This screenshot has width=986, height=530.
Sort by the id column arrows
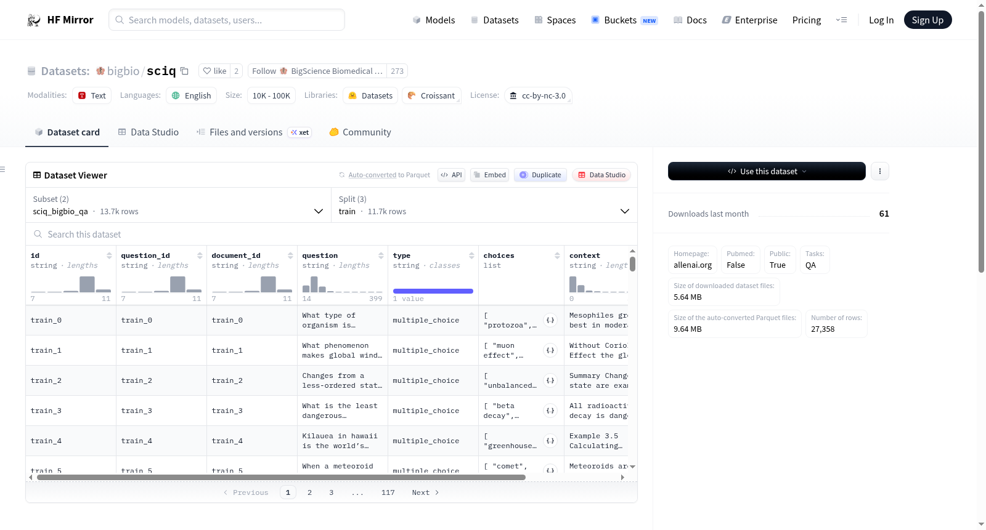109,255
